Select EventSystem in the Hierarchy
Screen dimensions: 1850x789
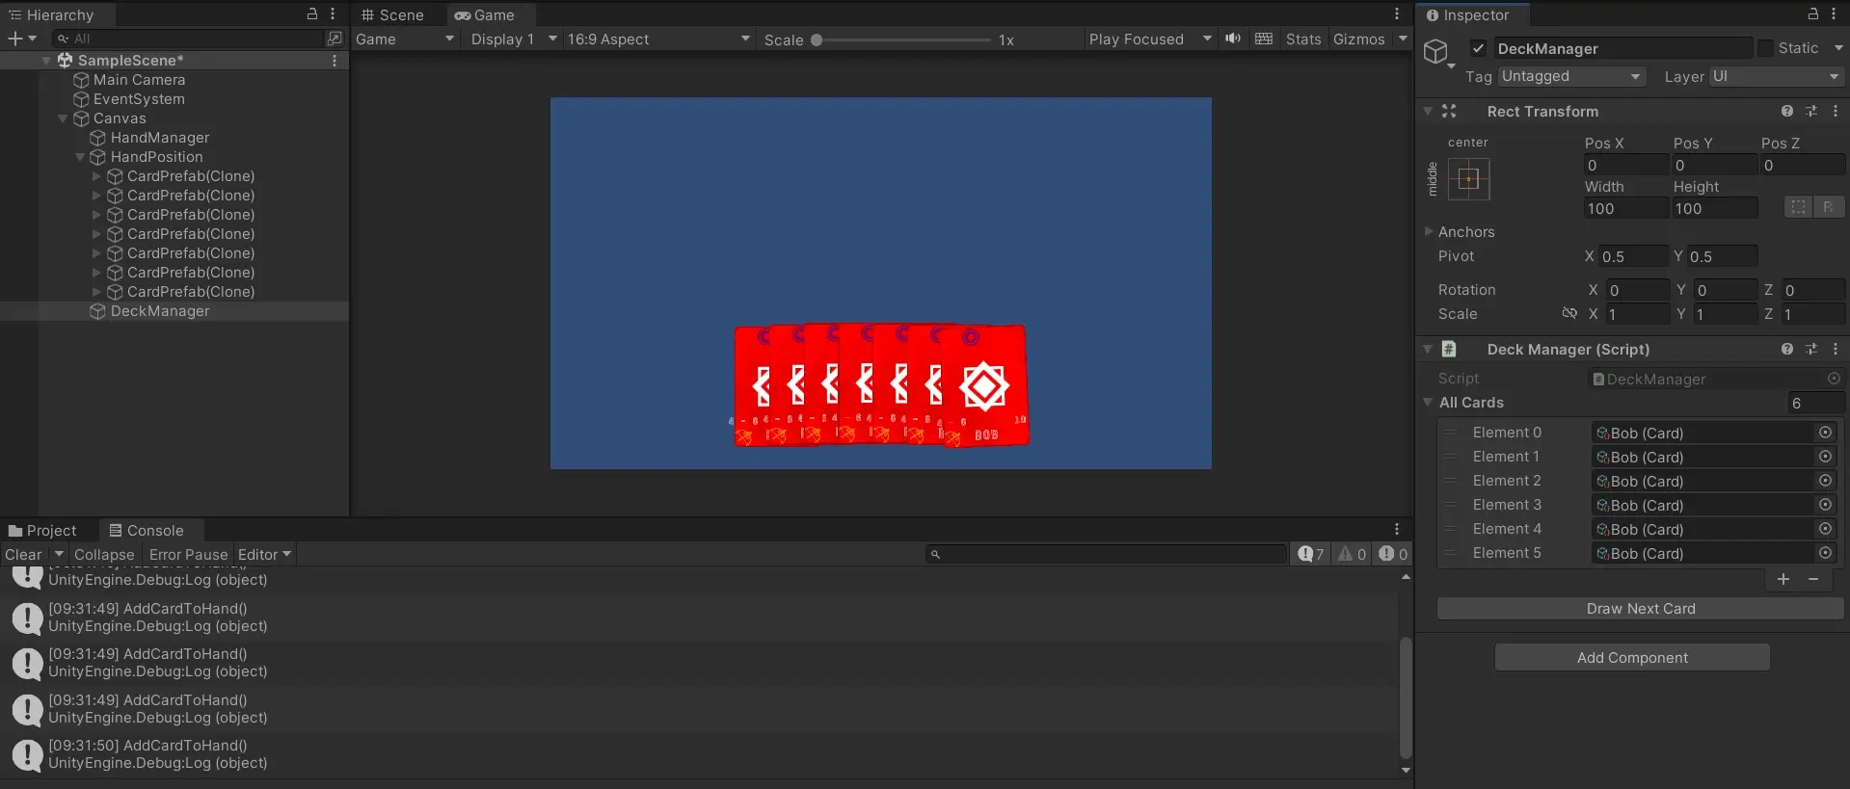[x=139, y=99]
